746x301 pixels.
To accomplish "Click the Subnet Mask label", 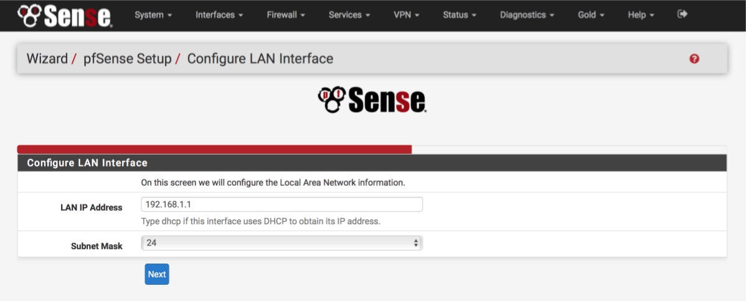I will [x=97, y=246].
